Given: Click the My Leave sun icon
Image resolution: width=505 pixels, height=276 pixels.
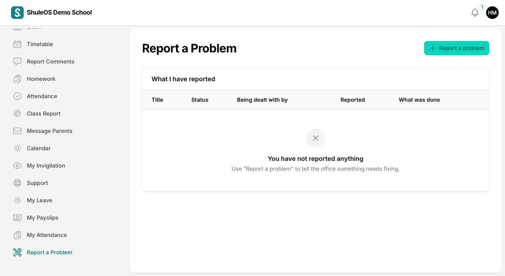Looking at the screenshot, I should 17,200.
